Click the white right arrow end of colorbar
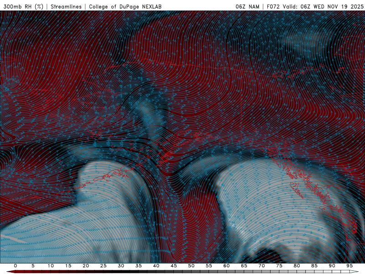 click(x=354, y=272)
